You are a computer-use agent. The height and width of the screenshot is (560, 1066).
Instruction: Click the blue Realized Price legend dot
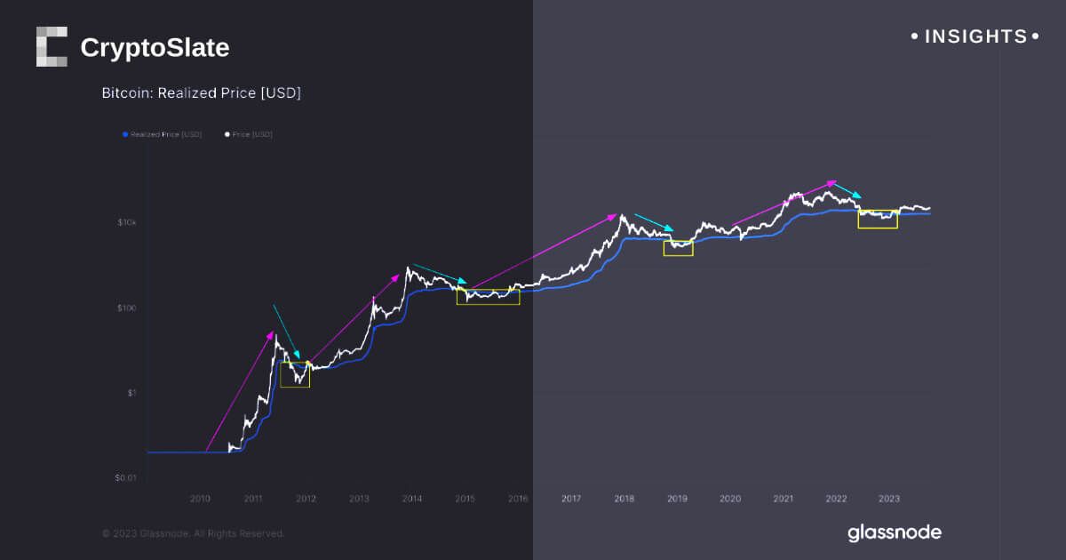tap(124, 134)
